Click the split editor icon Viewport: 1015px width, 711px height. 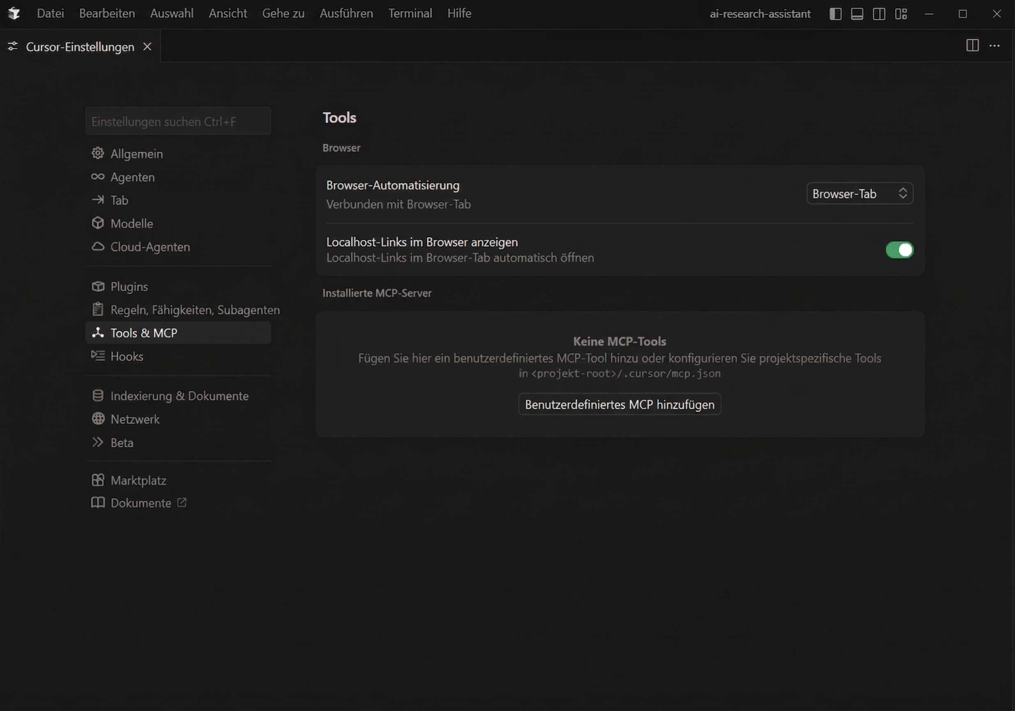(x=972, y=46)
